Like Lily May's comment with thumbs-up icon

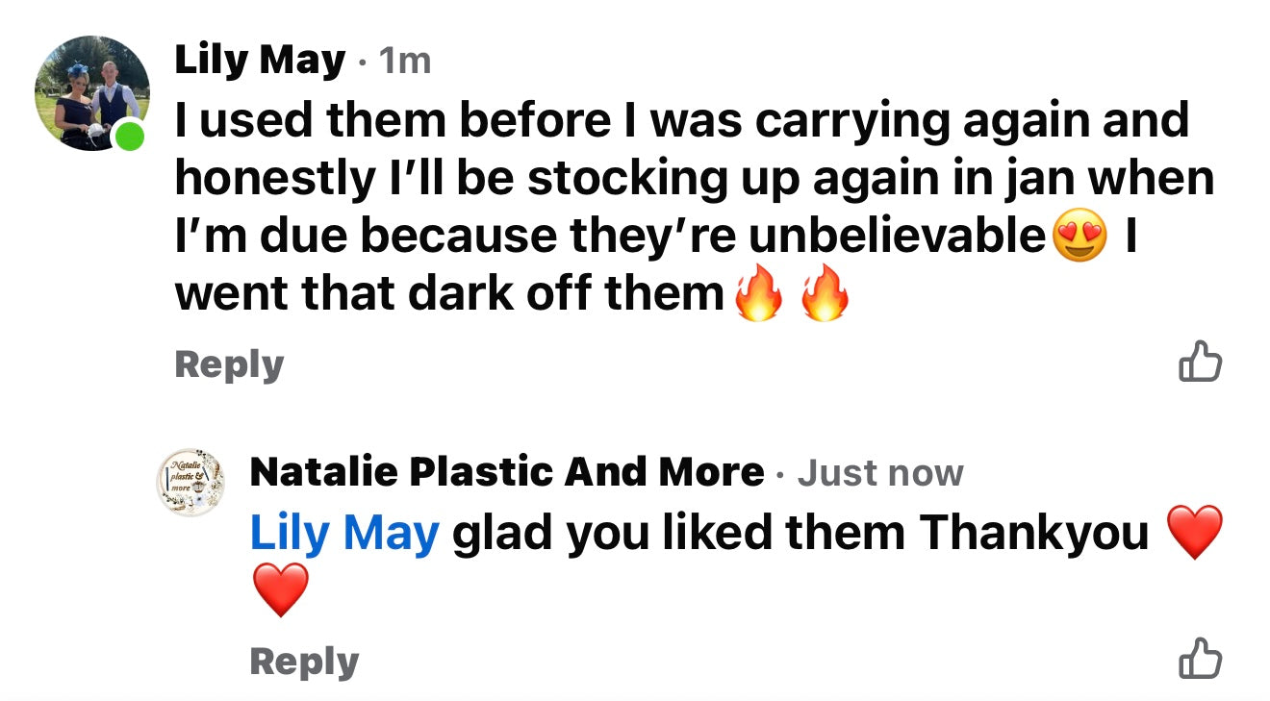click(1200, 363)
